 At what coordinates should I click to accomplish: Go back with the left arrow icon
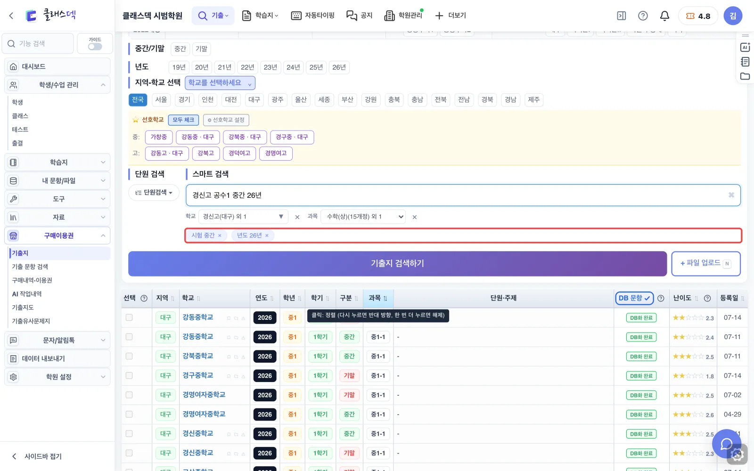(11, 16)
